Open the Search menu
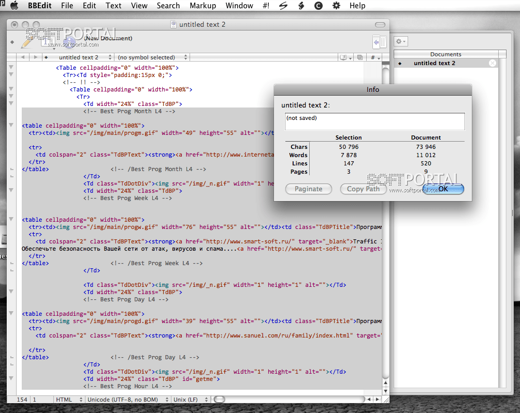Image resolution: width=520 pixels, height=413 pixels. pyautogui.click(x=168, y=6)
